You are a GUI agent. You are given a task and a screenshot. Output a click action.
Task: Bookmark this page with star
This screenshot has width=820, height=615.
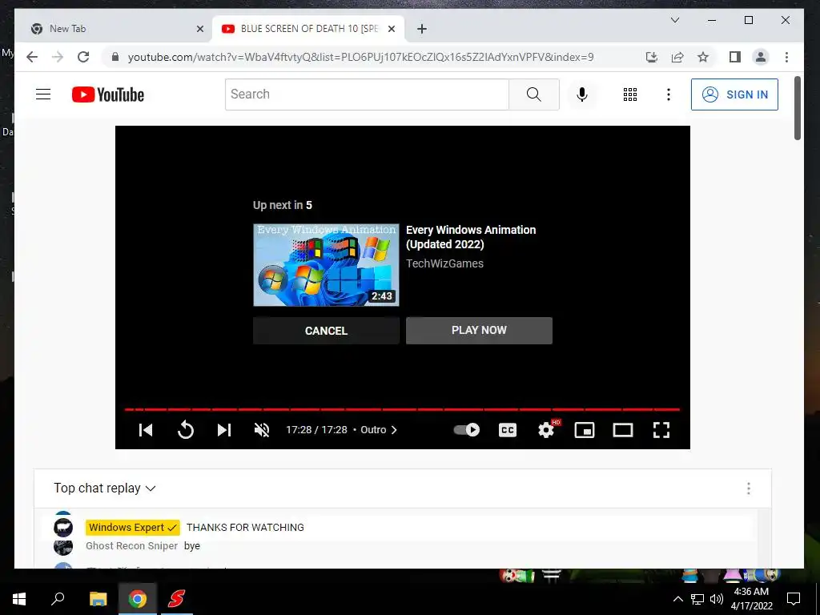tap(703, 57)
